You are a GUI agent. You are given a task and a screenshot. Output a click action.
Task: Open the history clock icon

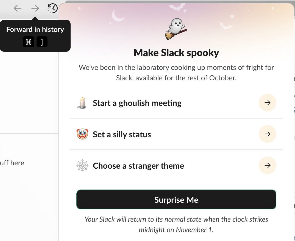[x=52, y=8]
